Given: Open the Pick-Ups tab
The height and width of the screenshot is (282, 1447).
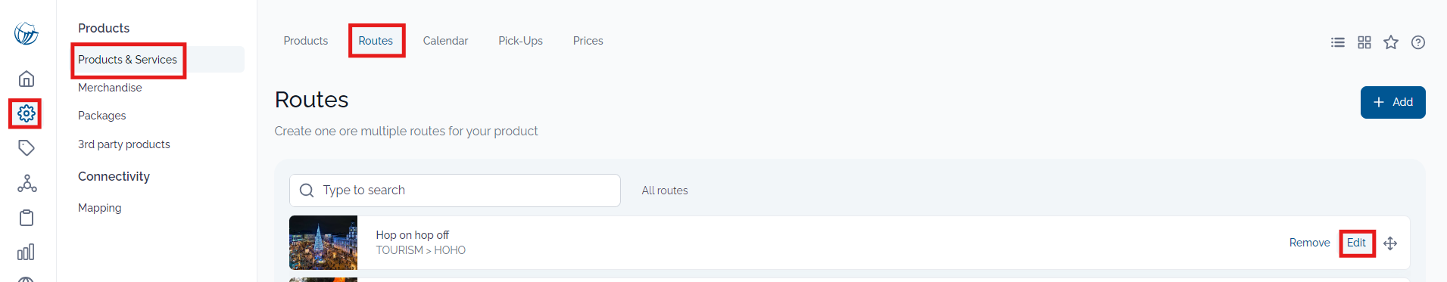Looking at the screenshot, I should 520,41.
